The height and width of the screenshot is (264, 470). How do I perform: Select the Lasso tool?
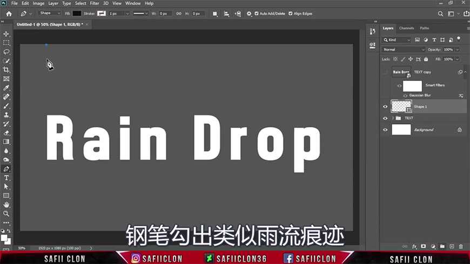tap(6, 52)
